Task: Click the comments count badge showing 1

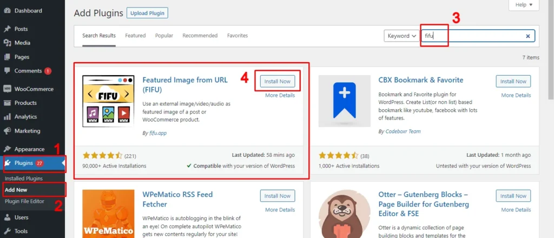Action: 48,71
